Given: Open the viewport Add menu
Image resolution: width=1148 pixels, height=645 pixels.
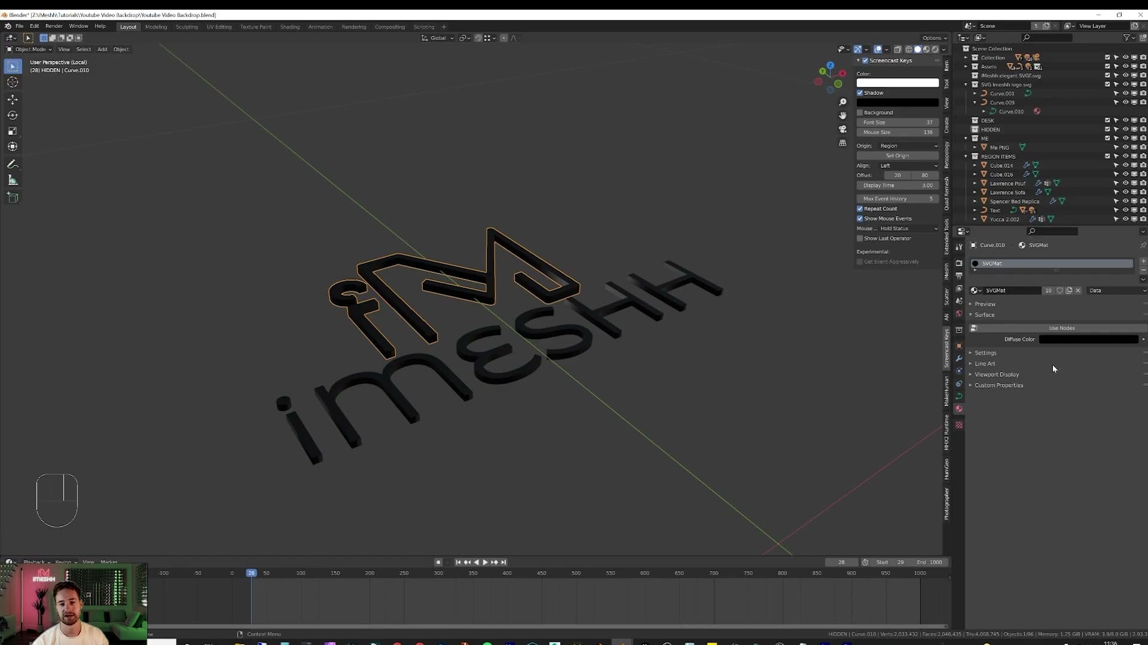Looking at the screenshot, I should click(x=102, y=49).
